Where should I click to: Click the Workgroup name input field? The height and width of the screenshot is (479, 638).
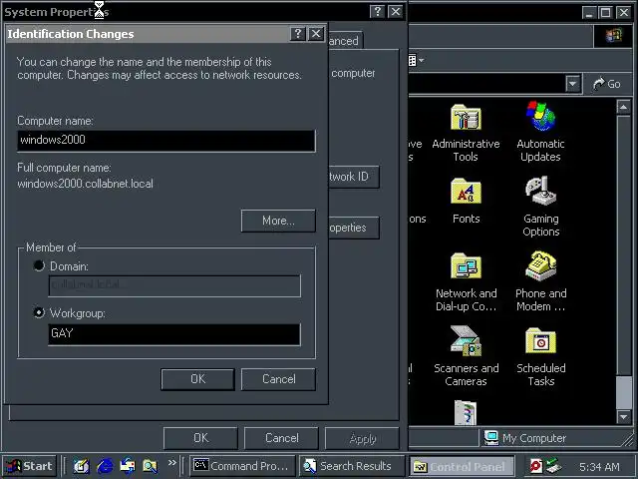coord(174,334)
